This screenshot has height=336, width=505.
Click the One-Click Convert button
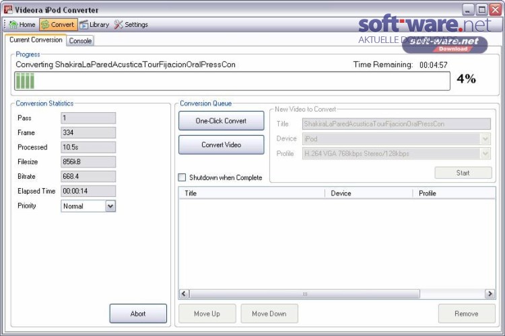point(222,121)
